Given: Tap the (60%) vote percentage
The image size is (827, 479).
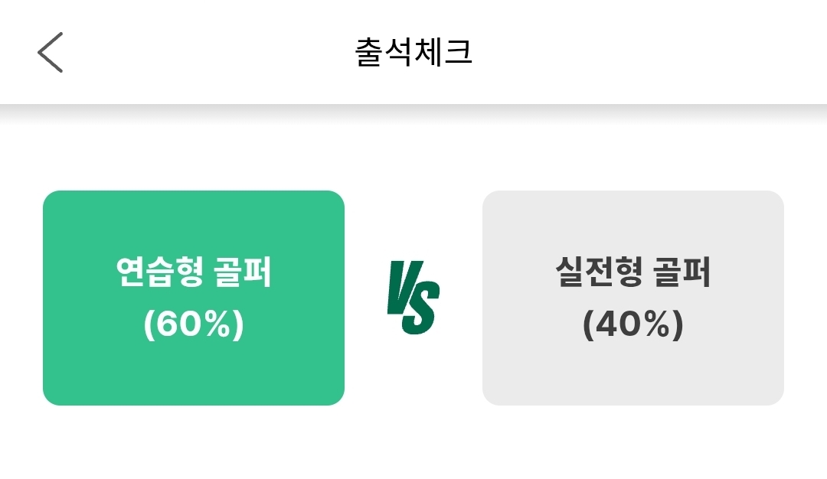Looking at the screenshot, I should 194,325.
